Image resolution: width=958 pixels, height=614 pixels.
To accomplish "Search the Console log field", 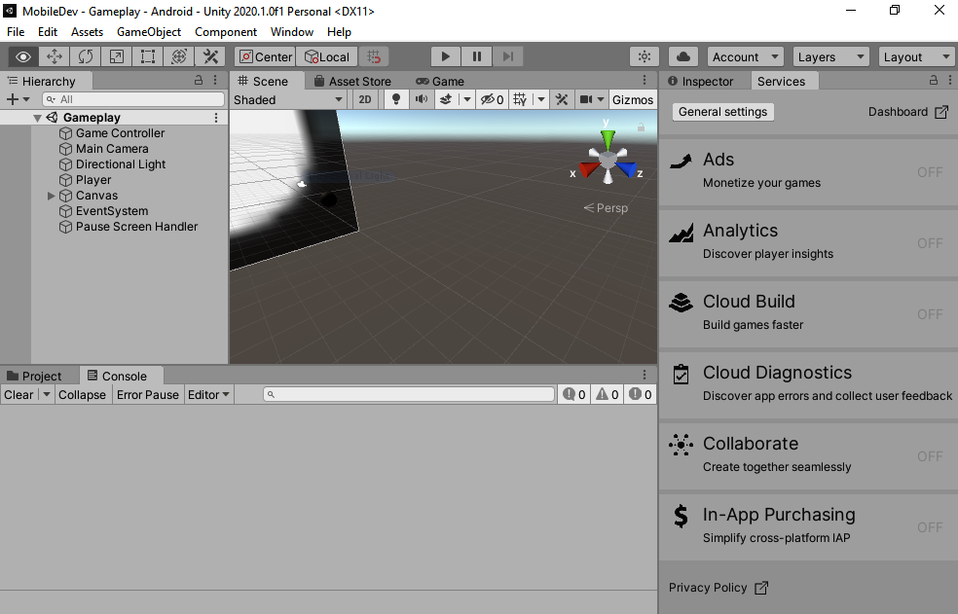I will click(x=409, y=395).
